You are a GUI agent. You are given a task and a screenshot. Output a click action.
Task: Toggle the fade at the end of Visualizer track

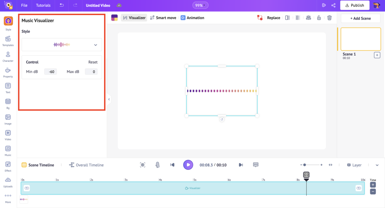pyautogui.click(x=359, y=188)
